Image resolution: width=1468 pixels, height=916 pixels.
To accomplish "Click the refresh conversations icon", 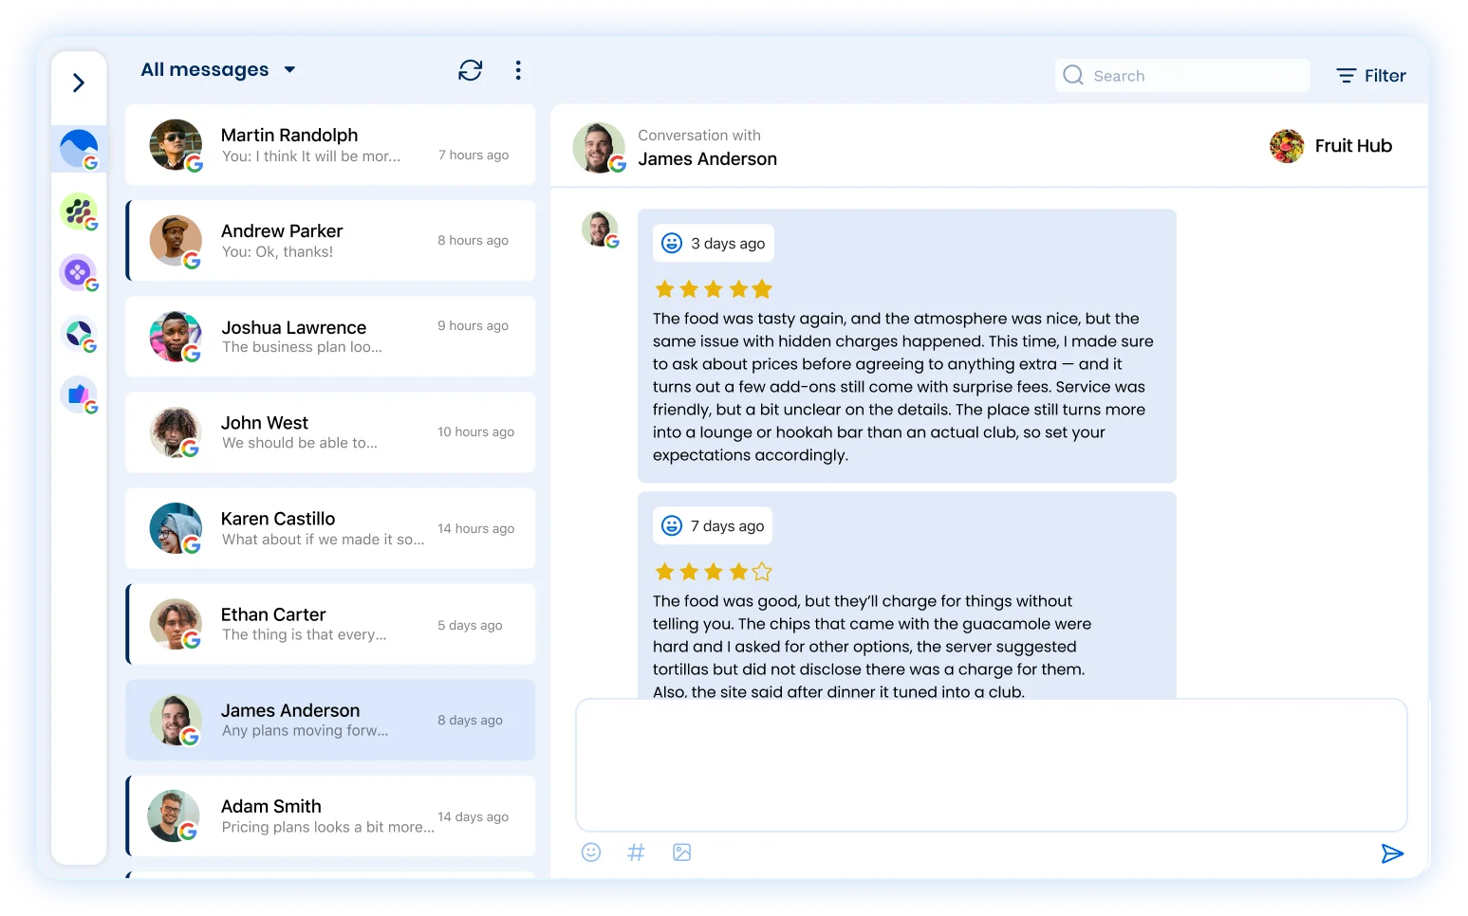I will point(471,70).
